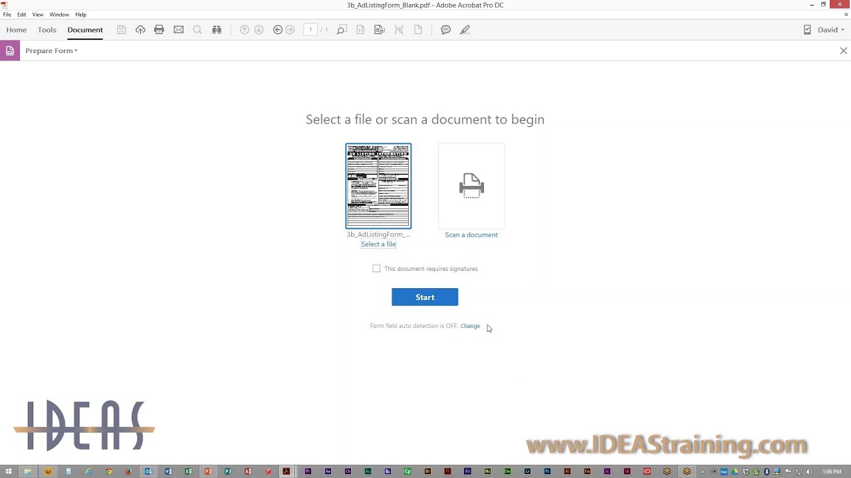Image resolution: width=851 pixels, height=478 pixels.
Task: Click the Windows Start button
Action: point(9,471)
